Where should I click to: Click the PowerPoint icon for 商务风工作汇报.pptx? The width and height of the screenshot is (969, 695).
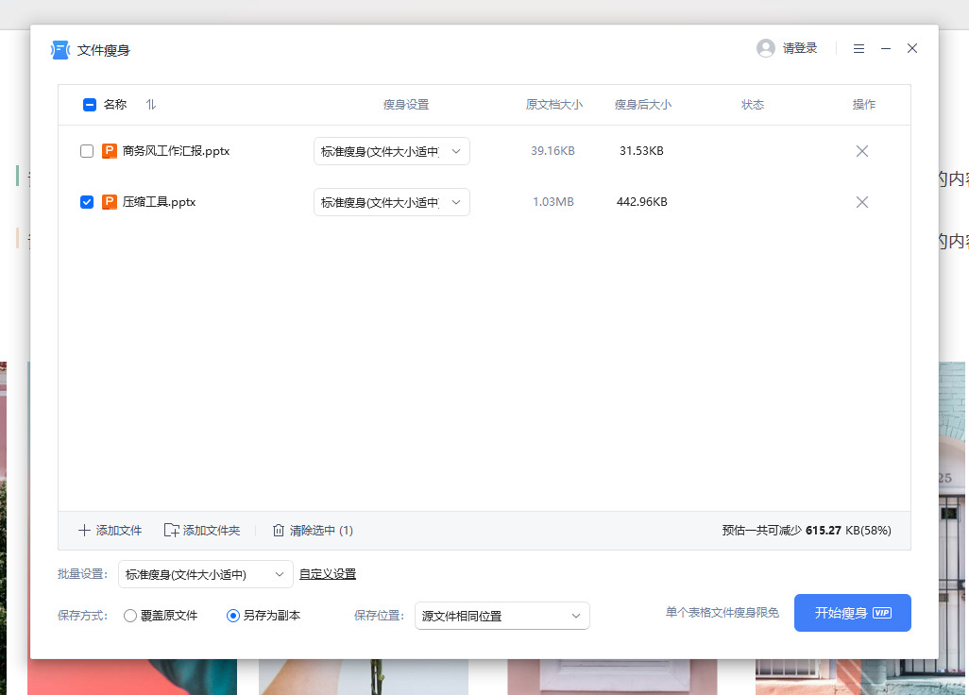(x=110, y=151)
